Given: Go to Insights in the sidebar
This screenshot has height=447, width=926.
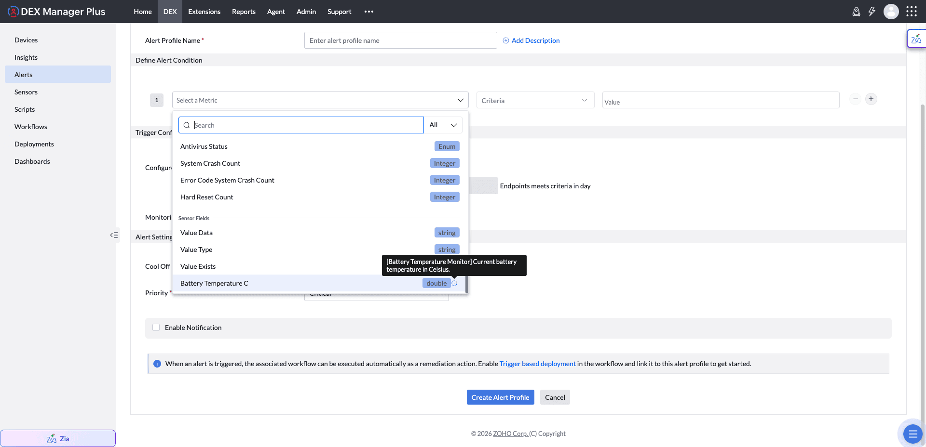Looking at the screenshot, I should (58, 57).
